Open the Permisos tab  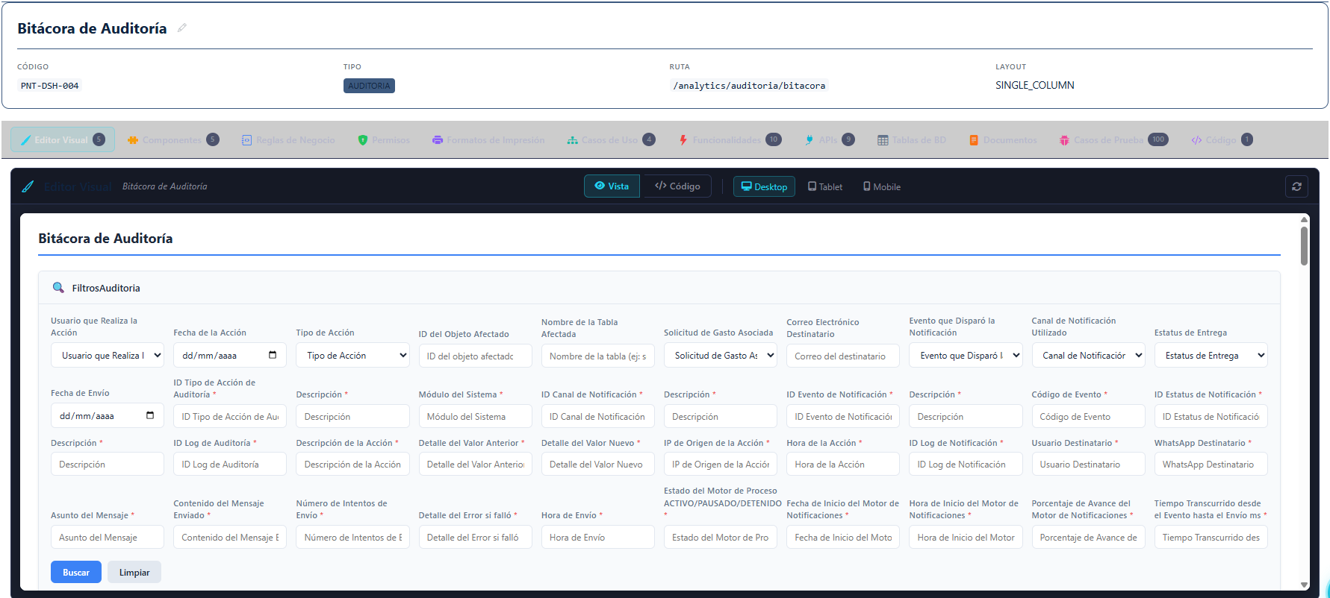(x=384, y=139)
